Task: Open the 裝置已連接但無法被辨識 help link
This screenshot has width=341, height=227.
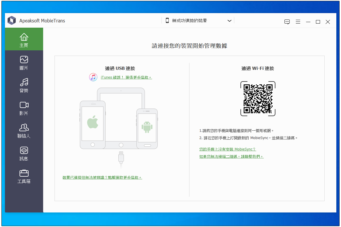Action: point(102,178)
